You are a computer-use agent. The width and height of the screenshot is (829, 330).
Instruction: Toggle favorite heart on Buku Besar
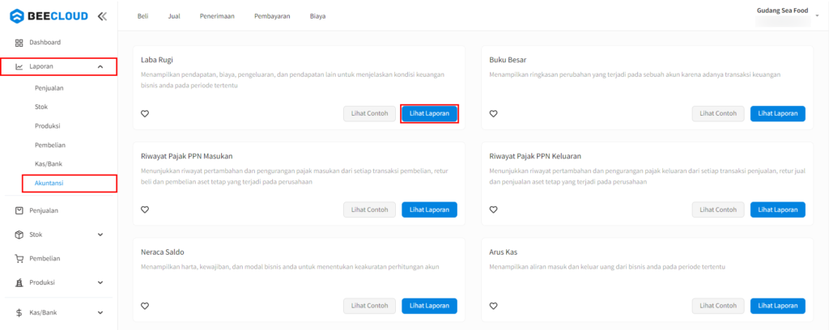click(494, 114)
